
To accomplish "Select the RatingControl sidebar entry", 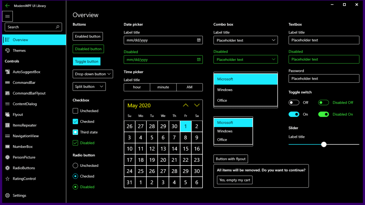I will (25, 179).
